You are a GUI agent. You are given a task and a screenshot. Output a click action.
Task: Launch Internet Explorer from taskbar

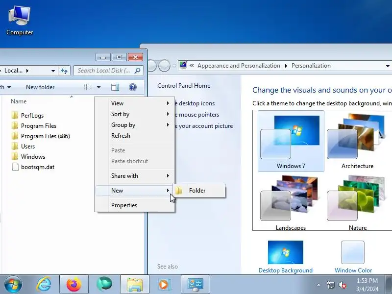[44, 284]
